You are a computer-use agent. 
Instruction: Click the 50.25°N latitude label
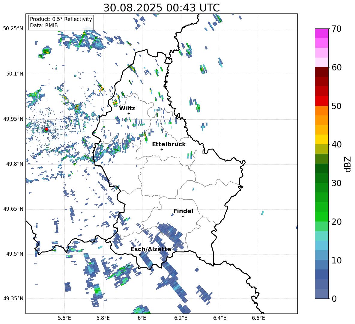coord(13,29)
